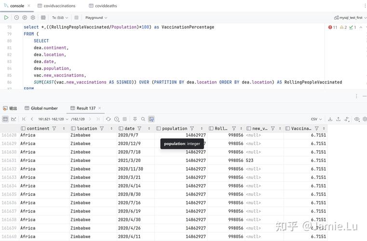Click the explain plan icon in the editor toolbar
Image resolution: width=367 pixels, height=241 pixels.
click(25, 17)
